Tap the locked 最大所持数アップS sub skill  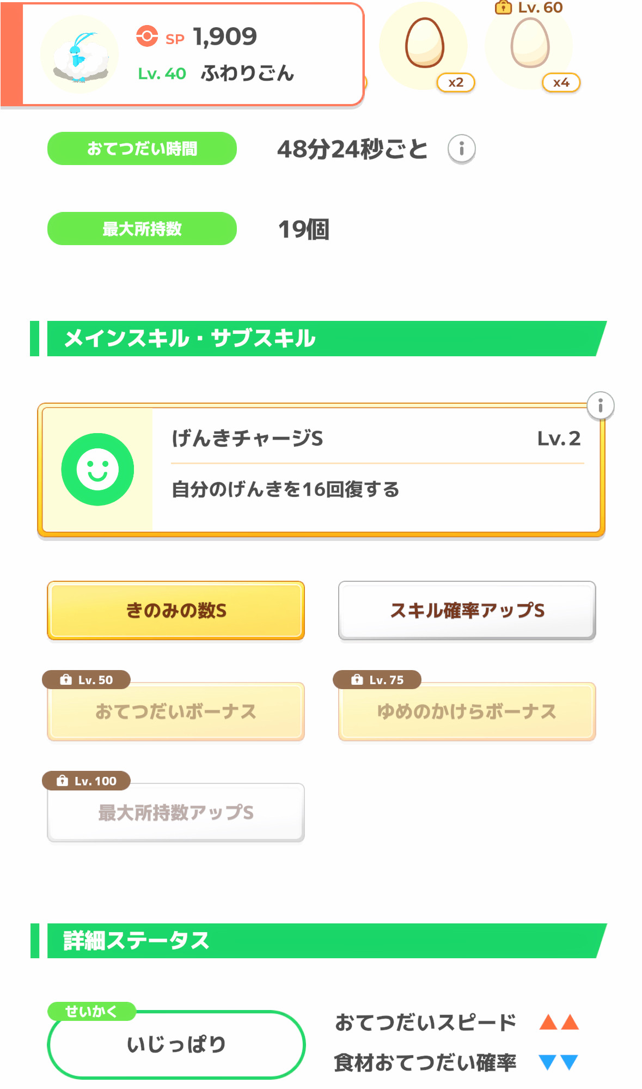[176, 812]
